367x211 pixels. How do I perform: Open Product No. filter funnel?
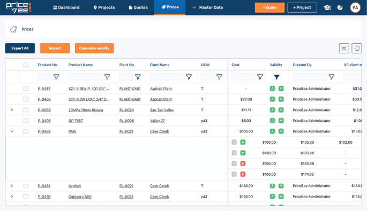(x=56, y=77)
